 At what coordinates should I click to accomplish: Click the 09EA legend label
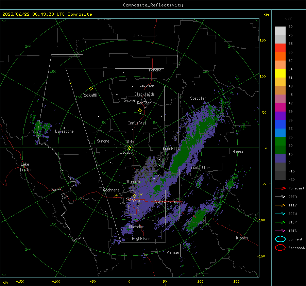tap(292, 197)
